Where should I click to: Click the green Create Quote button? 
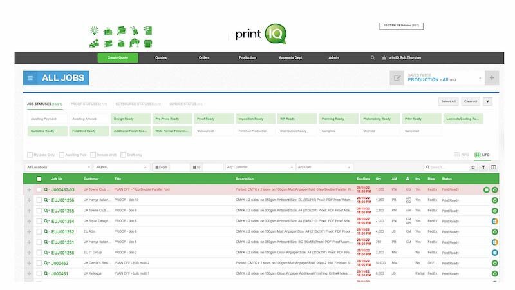pos(118,58)
